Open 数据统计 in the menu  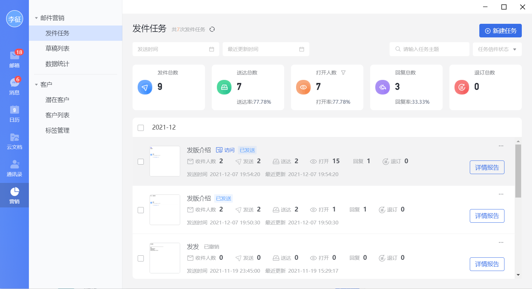tap(57, 64)
